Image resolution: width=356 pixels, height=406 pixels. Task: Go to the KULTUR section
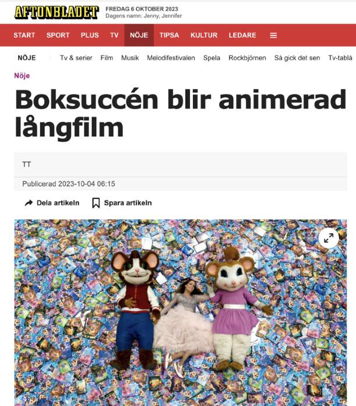(204, 35)
